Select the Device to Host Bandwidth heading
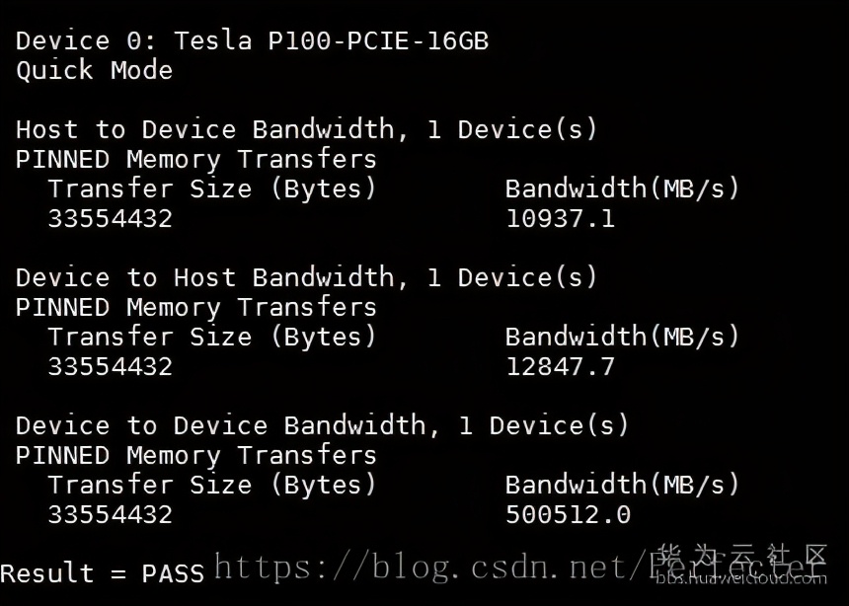 coord(306,277)
